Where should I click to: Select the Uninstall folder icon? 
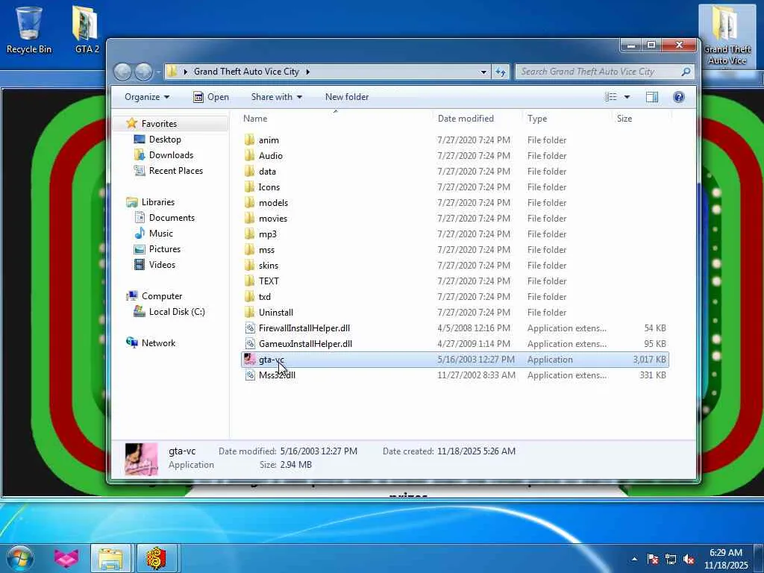[x=249, y=312]
